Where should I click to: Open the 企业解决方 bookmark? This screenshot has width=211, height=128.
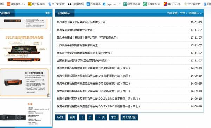[192, 4]
